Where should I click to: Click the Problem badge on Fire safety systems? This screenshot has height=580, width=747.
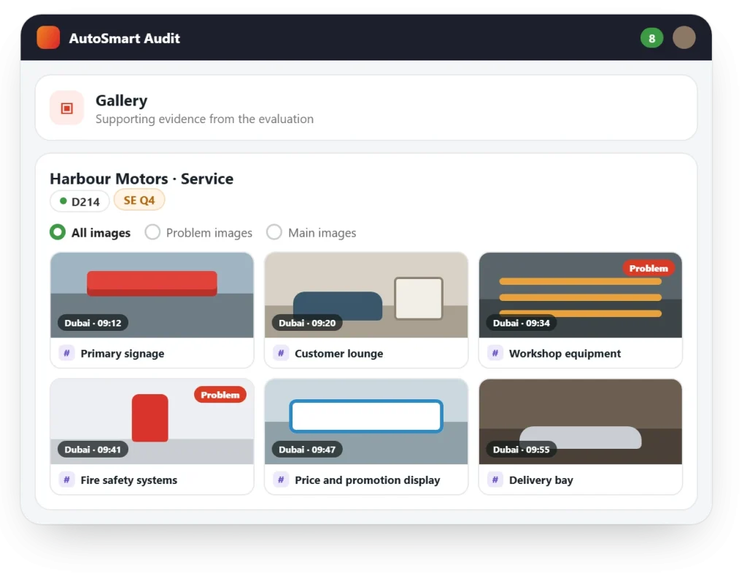coord(220,395)
